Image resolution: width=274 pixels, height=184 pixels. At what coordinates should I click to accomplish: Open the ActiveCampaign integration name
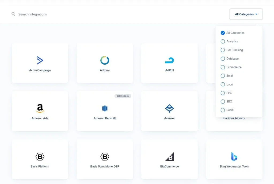[x=40, y=70]
